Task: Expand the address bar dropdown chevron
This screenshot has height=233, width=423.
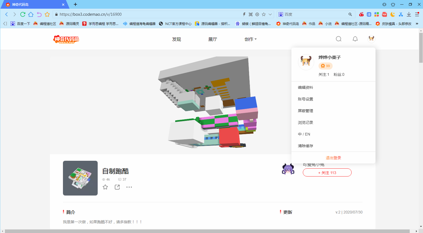Action: coord(270,14)
